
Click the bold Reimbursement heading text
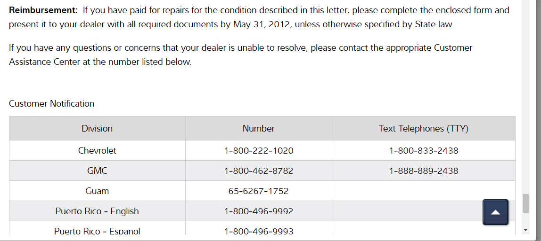(43, 10)
